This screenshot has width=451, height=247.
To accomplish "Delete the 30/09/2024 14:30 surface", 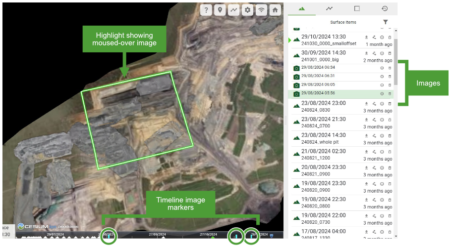I will 390,53.
